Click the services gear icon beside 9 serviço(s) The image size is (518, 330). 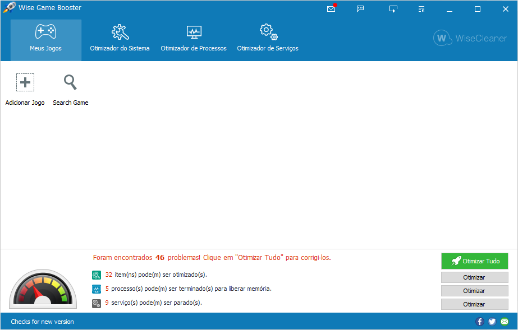tap(97, 303)
